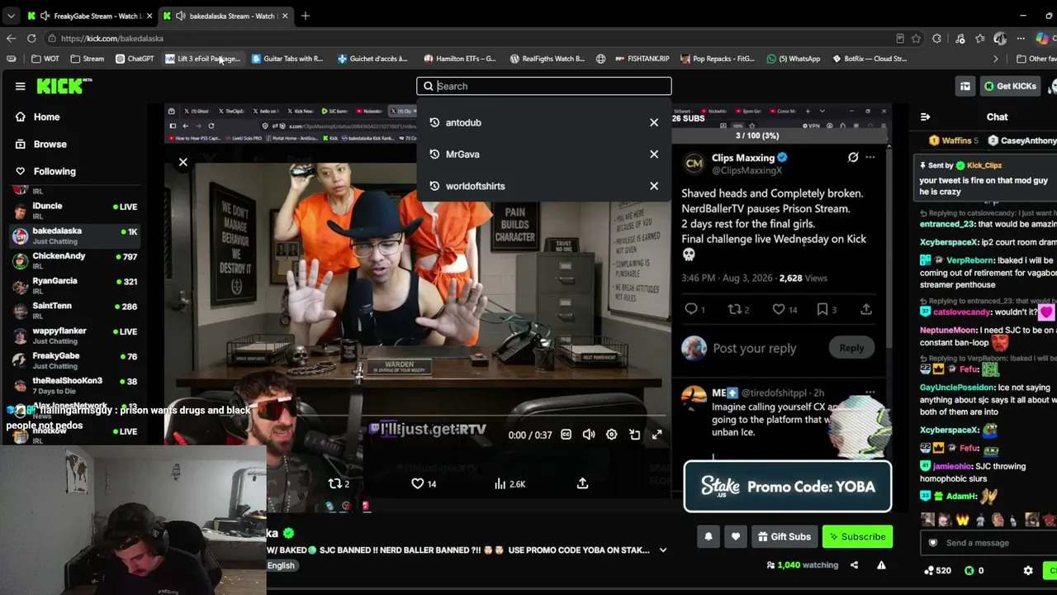The height and width of the screenshot is (595, 1057).
Task: Click the Get KICKs button
Action: [x=1009, y=86]
